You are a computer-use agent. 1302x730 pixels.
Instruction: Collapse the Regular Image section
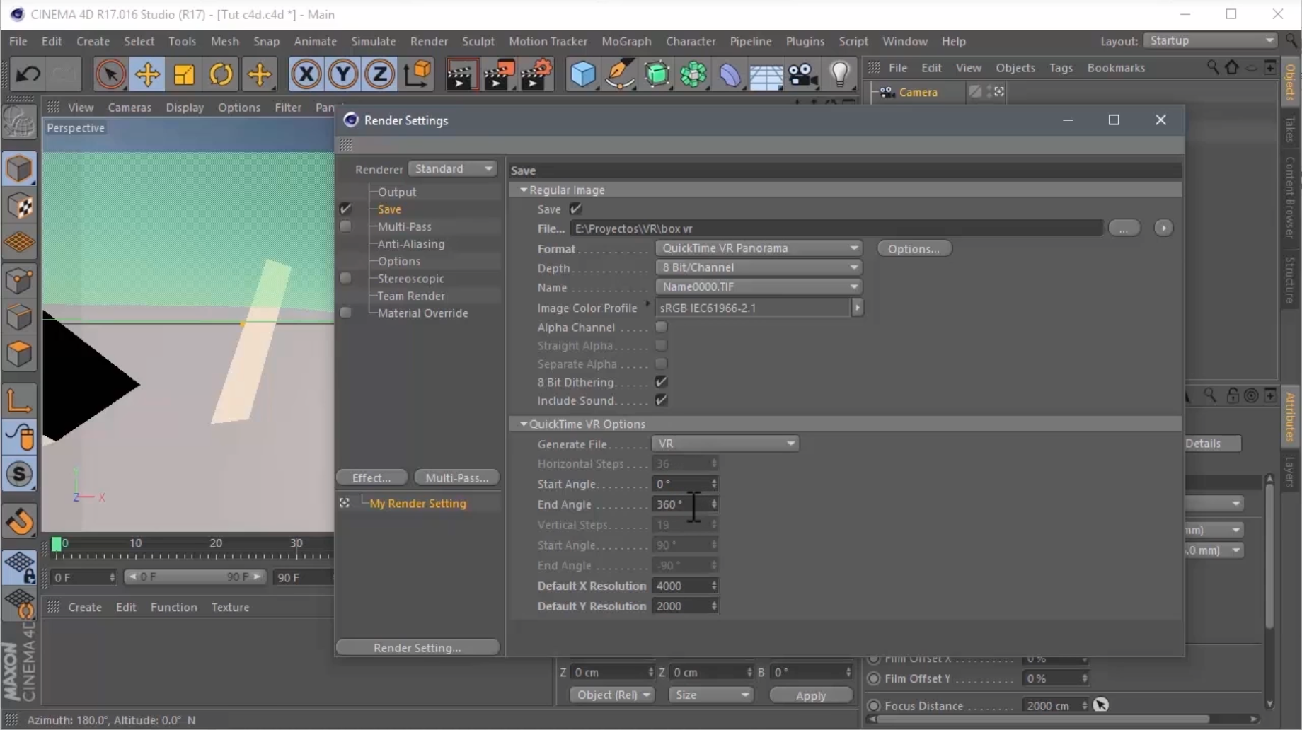coord(524,190)
